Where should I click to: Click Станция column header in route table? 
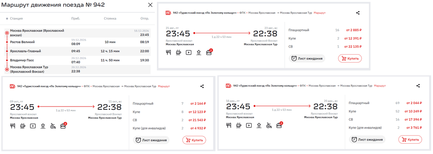click(16, 19)
